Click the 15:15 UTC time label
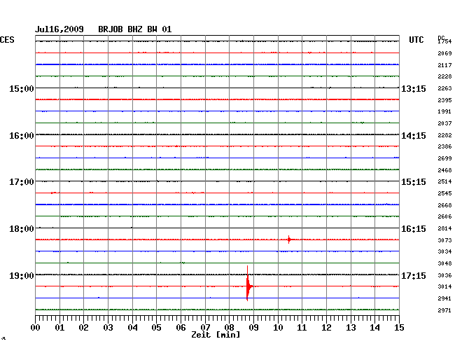 tap(414, 182)
